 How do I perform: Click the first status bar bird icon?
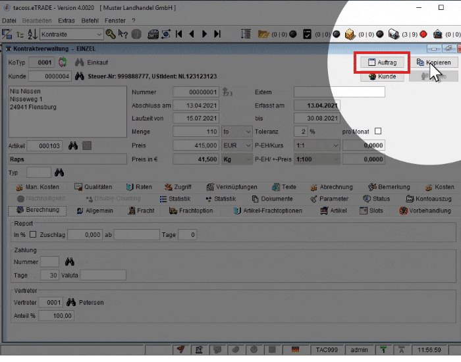pyautogui.click(x=181, y=349)
